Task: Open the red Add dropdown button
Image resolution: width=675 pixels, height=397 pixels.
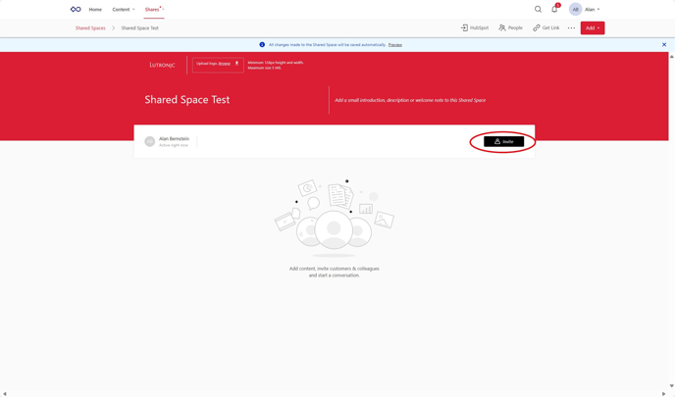Action: pyautogui.click(x=592, y=28)
